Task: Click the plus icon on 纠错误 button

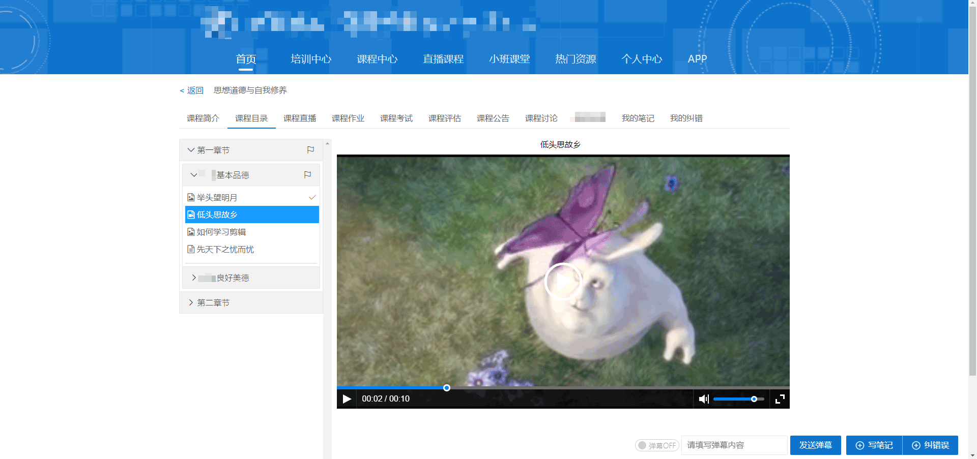Action: [916, 445]
